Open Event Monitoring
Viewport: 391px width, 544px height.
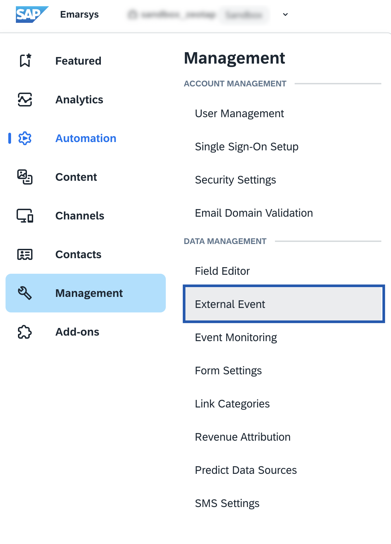(236, 337)
